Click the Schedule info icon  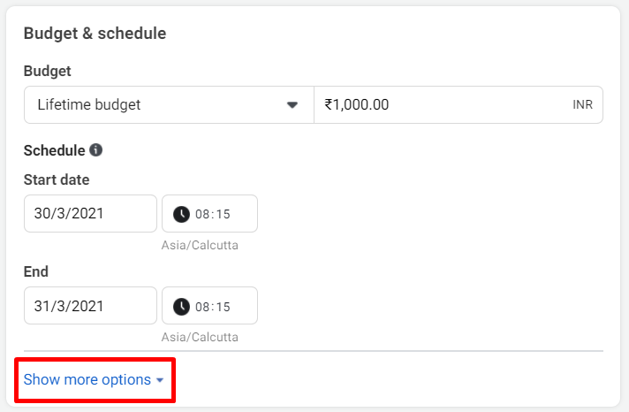click(96, 150)
